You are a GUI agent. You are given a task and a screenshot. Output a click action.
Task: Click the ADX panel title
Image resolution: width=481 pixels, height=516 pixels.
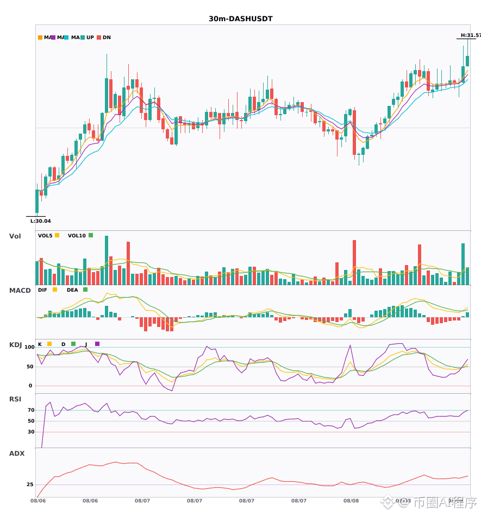point(17,454)
